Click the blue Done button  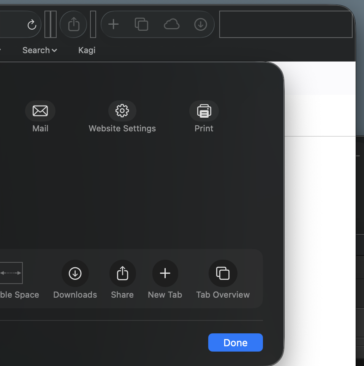coord(236,342)
